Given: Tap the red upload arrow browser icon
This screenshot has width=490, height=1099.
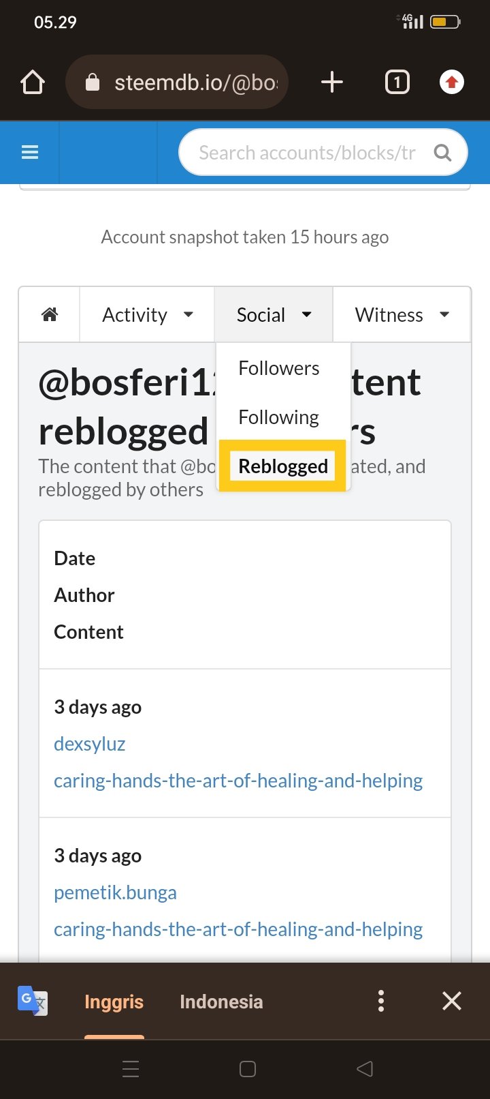Looking at the screenshot, I should (x=451, y=82).
